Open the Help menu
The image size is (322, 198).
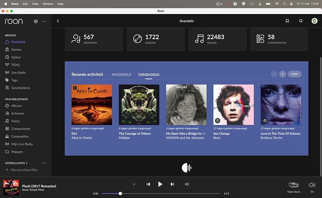(60, 4)
